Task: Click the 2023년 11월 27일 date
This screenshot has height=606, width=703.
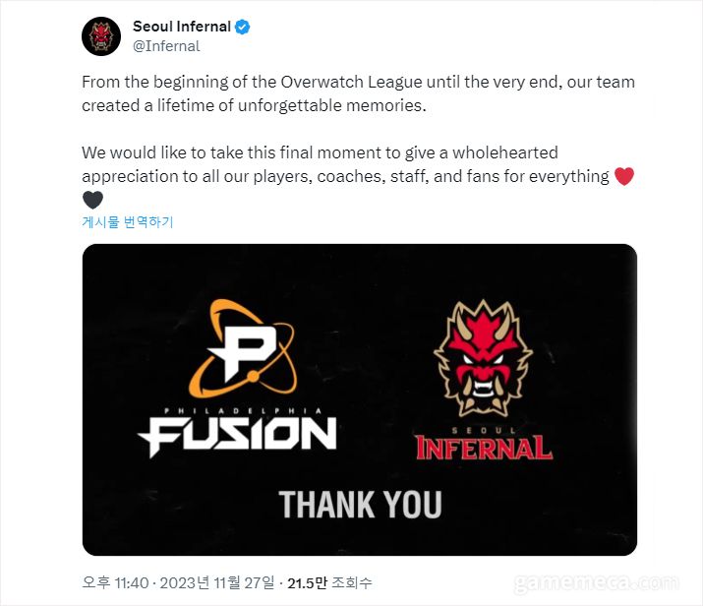Action: click(x=217, y=582)
